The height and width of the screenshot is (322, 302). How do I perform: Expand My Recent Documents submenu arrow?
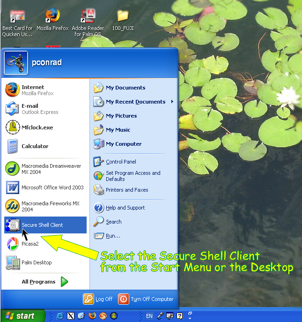[172, 102]
